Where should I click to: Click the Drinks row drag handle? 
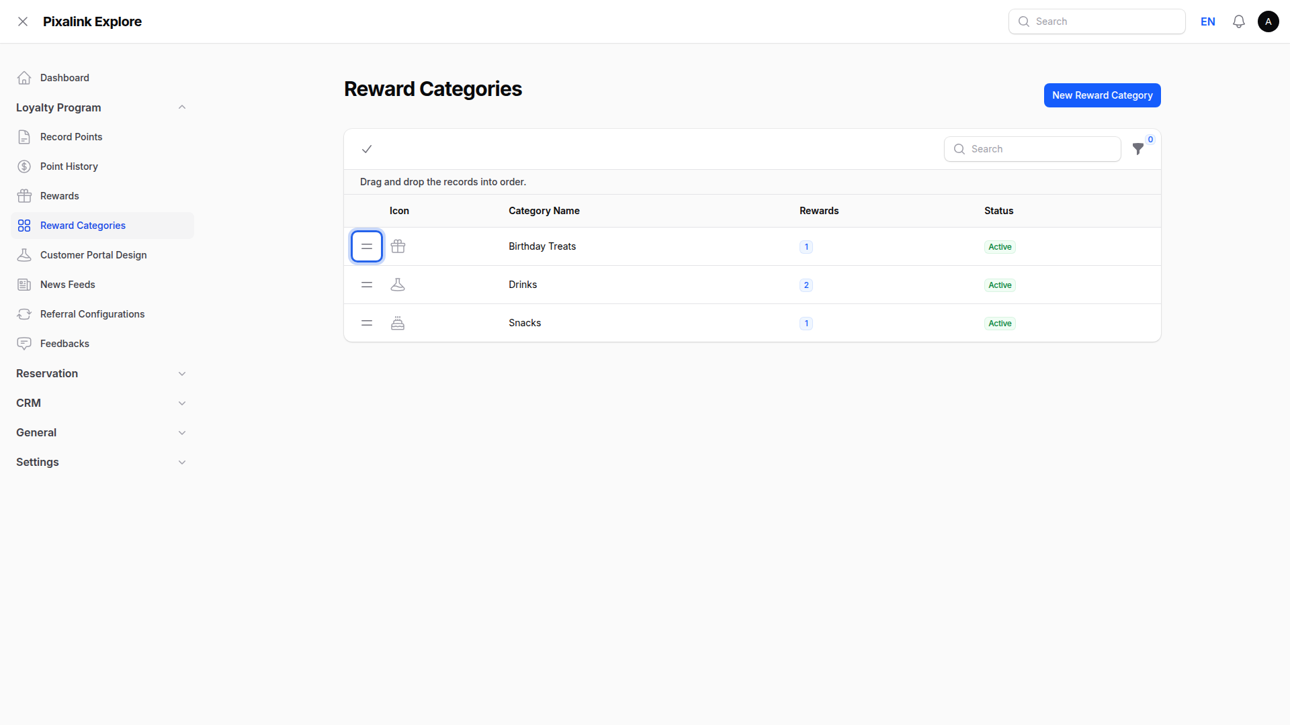(367, 285)
